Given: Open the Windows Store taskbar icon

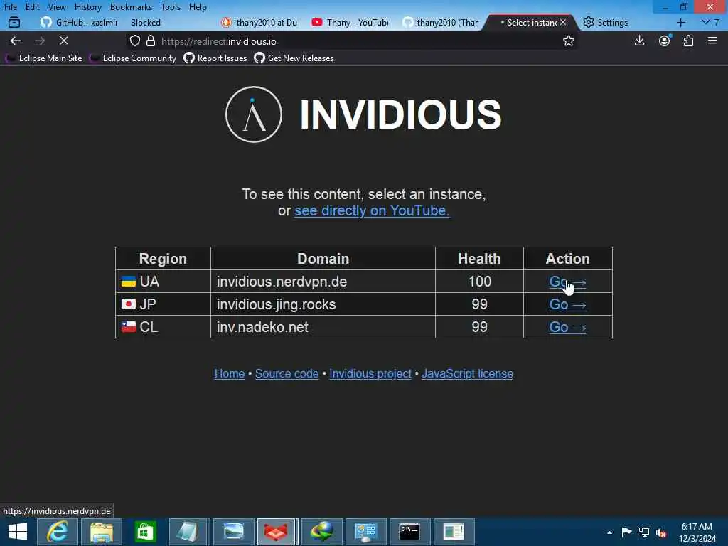Looking at the screenshot, I should click(x=145, y=532).
